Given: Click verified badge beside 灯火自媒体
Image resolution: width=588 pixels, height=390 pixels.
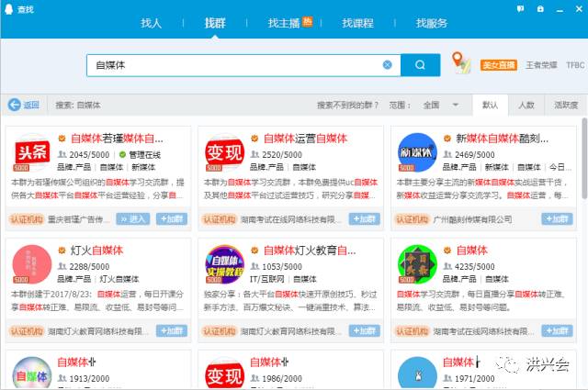Looking at the screenshot, I should pos(62,251).
